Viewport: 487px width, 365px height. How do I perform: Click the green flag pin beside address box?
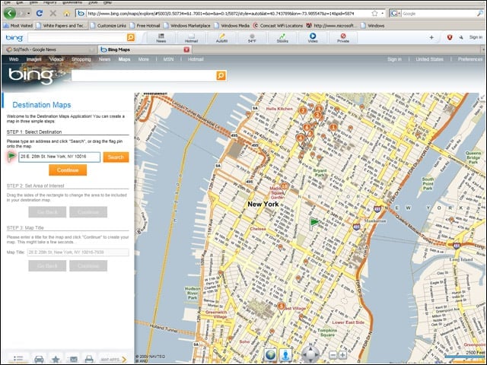pos(12,157)
